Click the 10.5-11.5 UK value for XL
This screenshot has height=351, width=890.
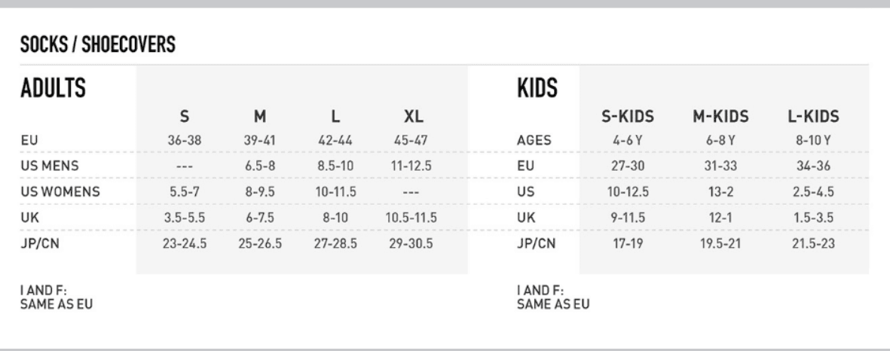coord(411,218)
